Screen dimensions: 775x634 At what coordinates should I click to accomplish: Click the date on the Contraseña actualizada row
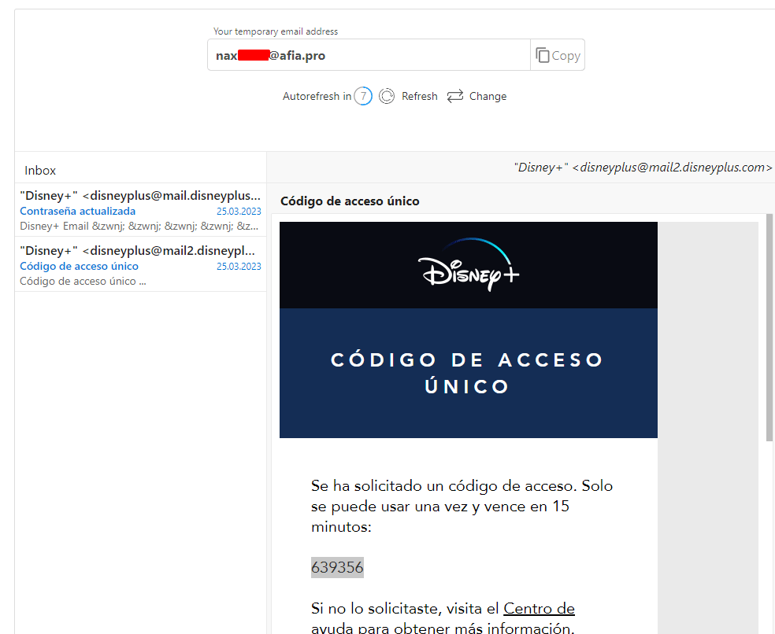(x=239, y=212)
